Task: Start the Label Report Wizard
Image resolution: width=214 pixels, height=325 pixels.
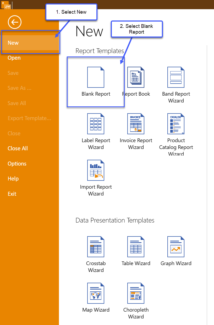Action: click(x=96, y=123)
